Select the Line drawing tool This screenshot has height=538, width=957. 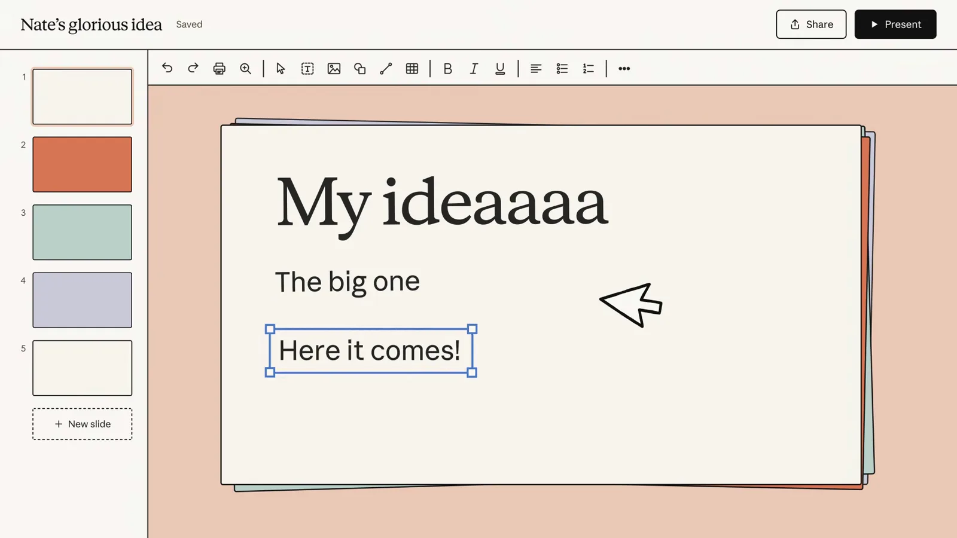click(x=386, y=68)
